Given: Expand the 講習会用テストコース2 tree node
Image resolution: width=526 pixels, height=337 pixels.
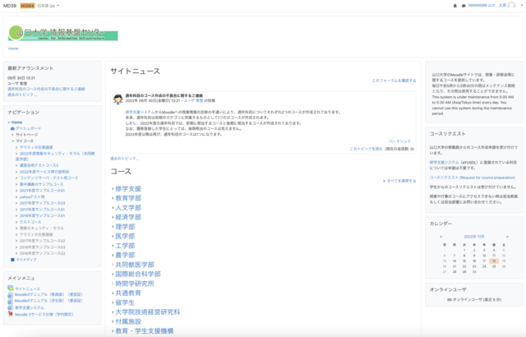Looking at the screenshot, I should click(16, 166).
